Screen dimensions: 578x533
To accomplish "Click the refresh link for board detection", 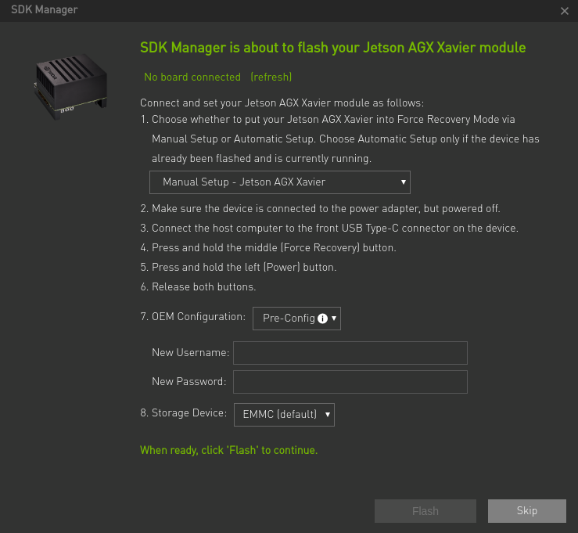I will (271, 77).
